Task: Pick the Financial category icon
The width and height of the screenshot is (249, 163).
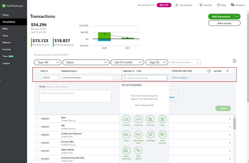Action: 151,119
